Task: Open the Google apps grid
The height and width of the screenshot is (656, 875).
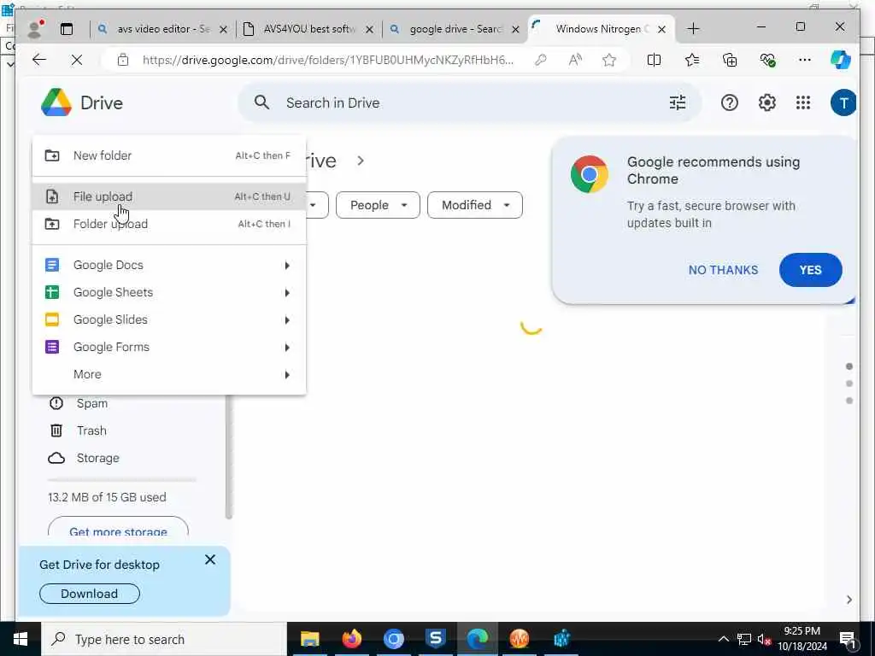Action: [803, 102]
